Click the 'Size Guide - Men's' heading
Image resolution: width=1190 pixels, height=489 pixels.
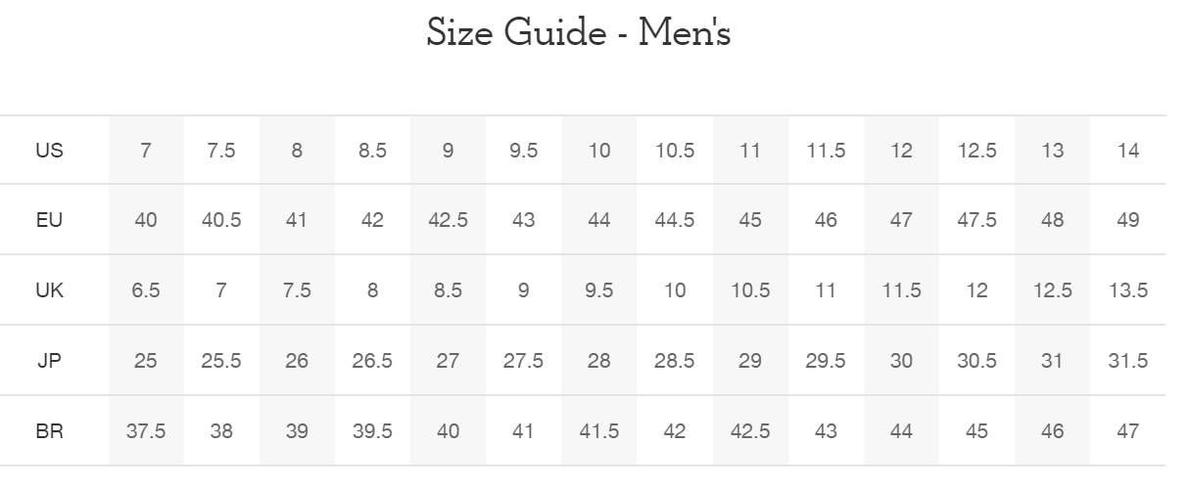coord(579,33)
